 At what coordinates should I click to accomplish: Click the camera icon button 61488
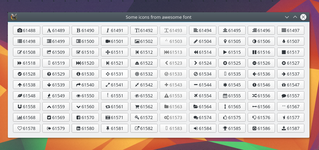27,31
